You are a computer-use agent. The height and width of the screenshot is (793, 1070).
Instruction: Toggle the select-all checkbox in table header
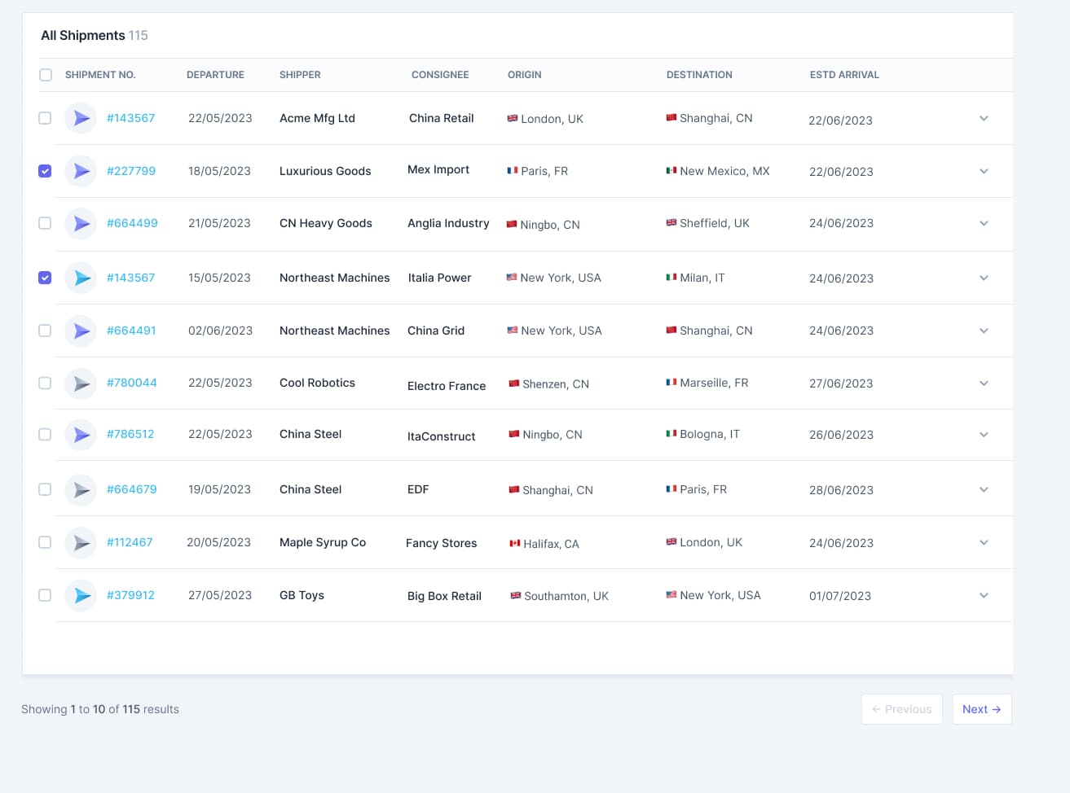pyautogui.click(x=45, y=75)
